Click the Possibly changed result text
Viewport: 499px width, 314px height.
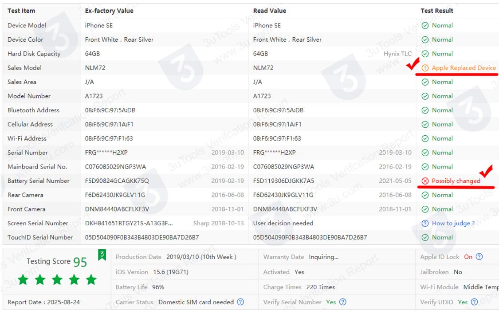tap(456, 181)
